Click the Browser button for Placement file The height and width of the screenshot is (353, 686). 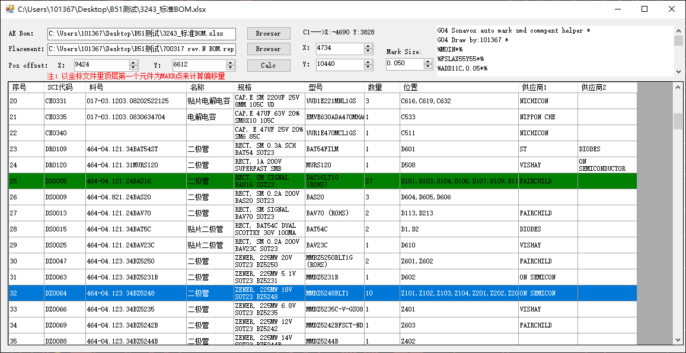268,49
